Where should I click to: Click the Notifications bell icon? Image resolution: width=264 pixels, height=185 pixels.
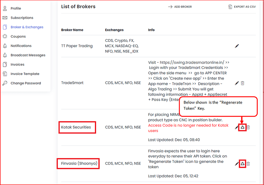click(5, 46)
